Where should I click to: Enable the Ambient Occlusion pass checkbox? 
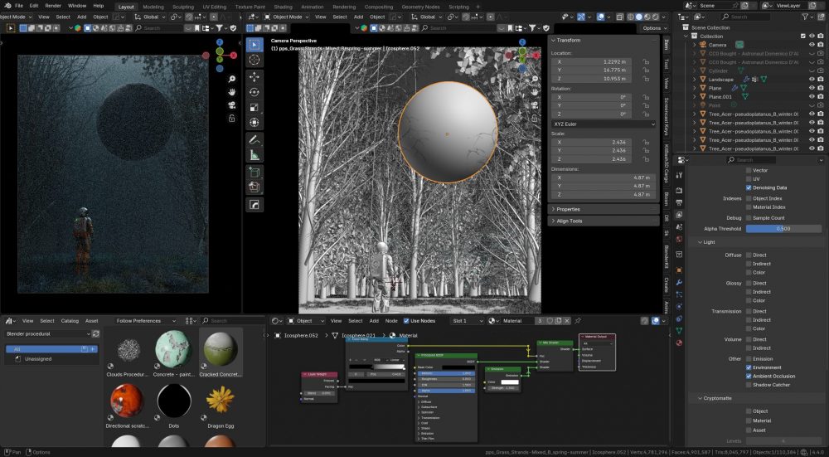[x=749, y=376]
